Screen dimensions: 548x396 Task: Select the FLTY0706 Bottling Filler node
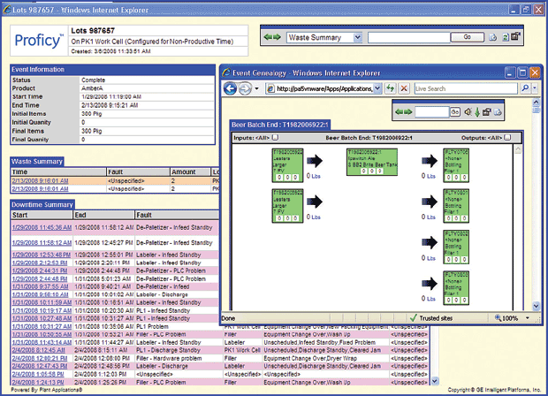tap(456, 165)
